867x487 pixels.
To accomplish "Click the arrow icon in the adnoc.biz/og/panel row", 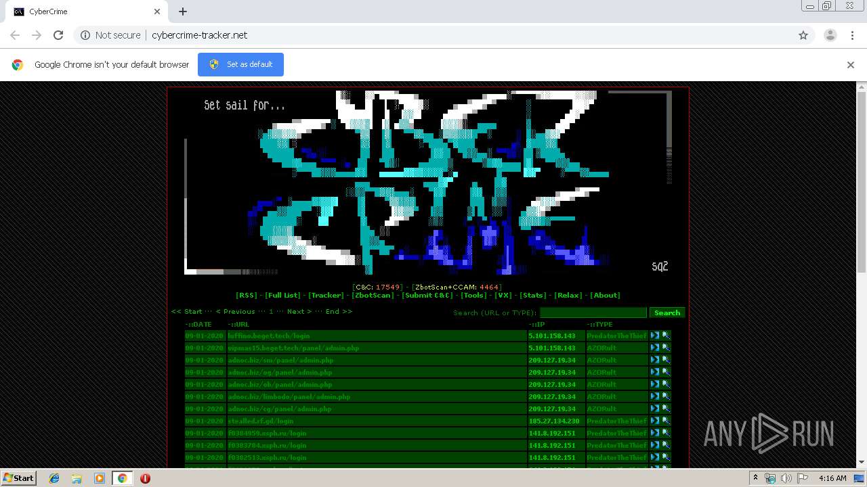I will (655, 372).
